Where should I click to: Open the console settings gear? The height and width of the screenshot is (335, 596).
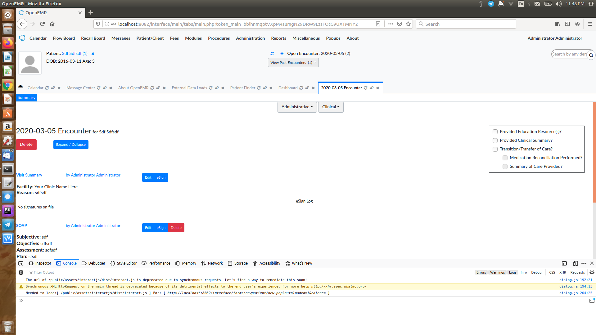tap(592, 272)
